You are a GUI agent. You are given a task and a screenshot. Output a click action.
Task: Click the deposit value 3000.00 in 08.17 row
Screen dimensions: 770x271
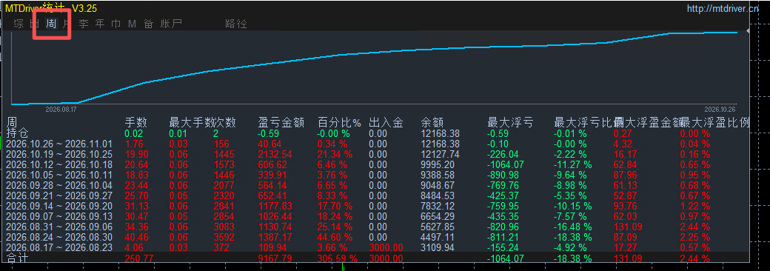tap(386, 248)
